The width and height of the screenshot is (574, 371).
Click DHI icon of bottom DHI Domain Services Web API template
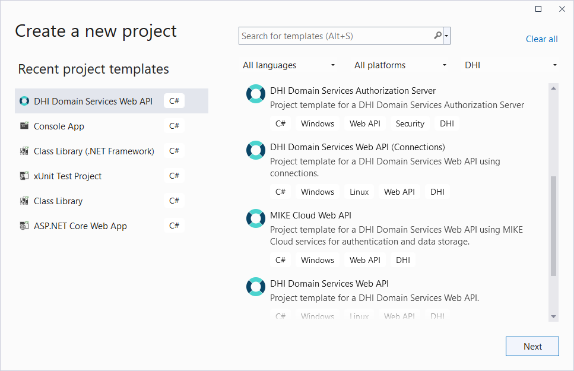point(255,286)
